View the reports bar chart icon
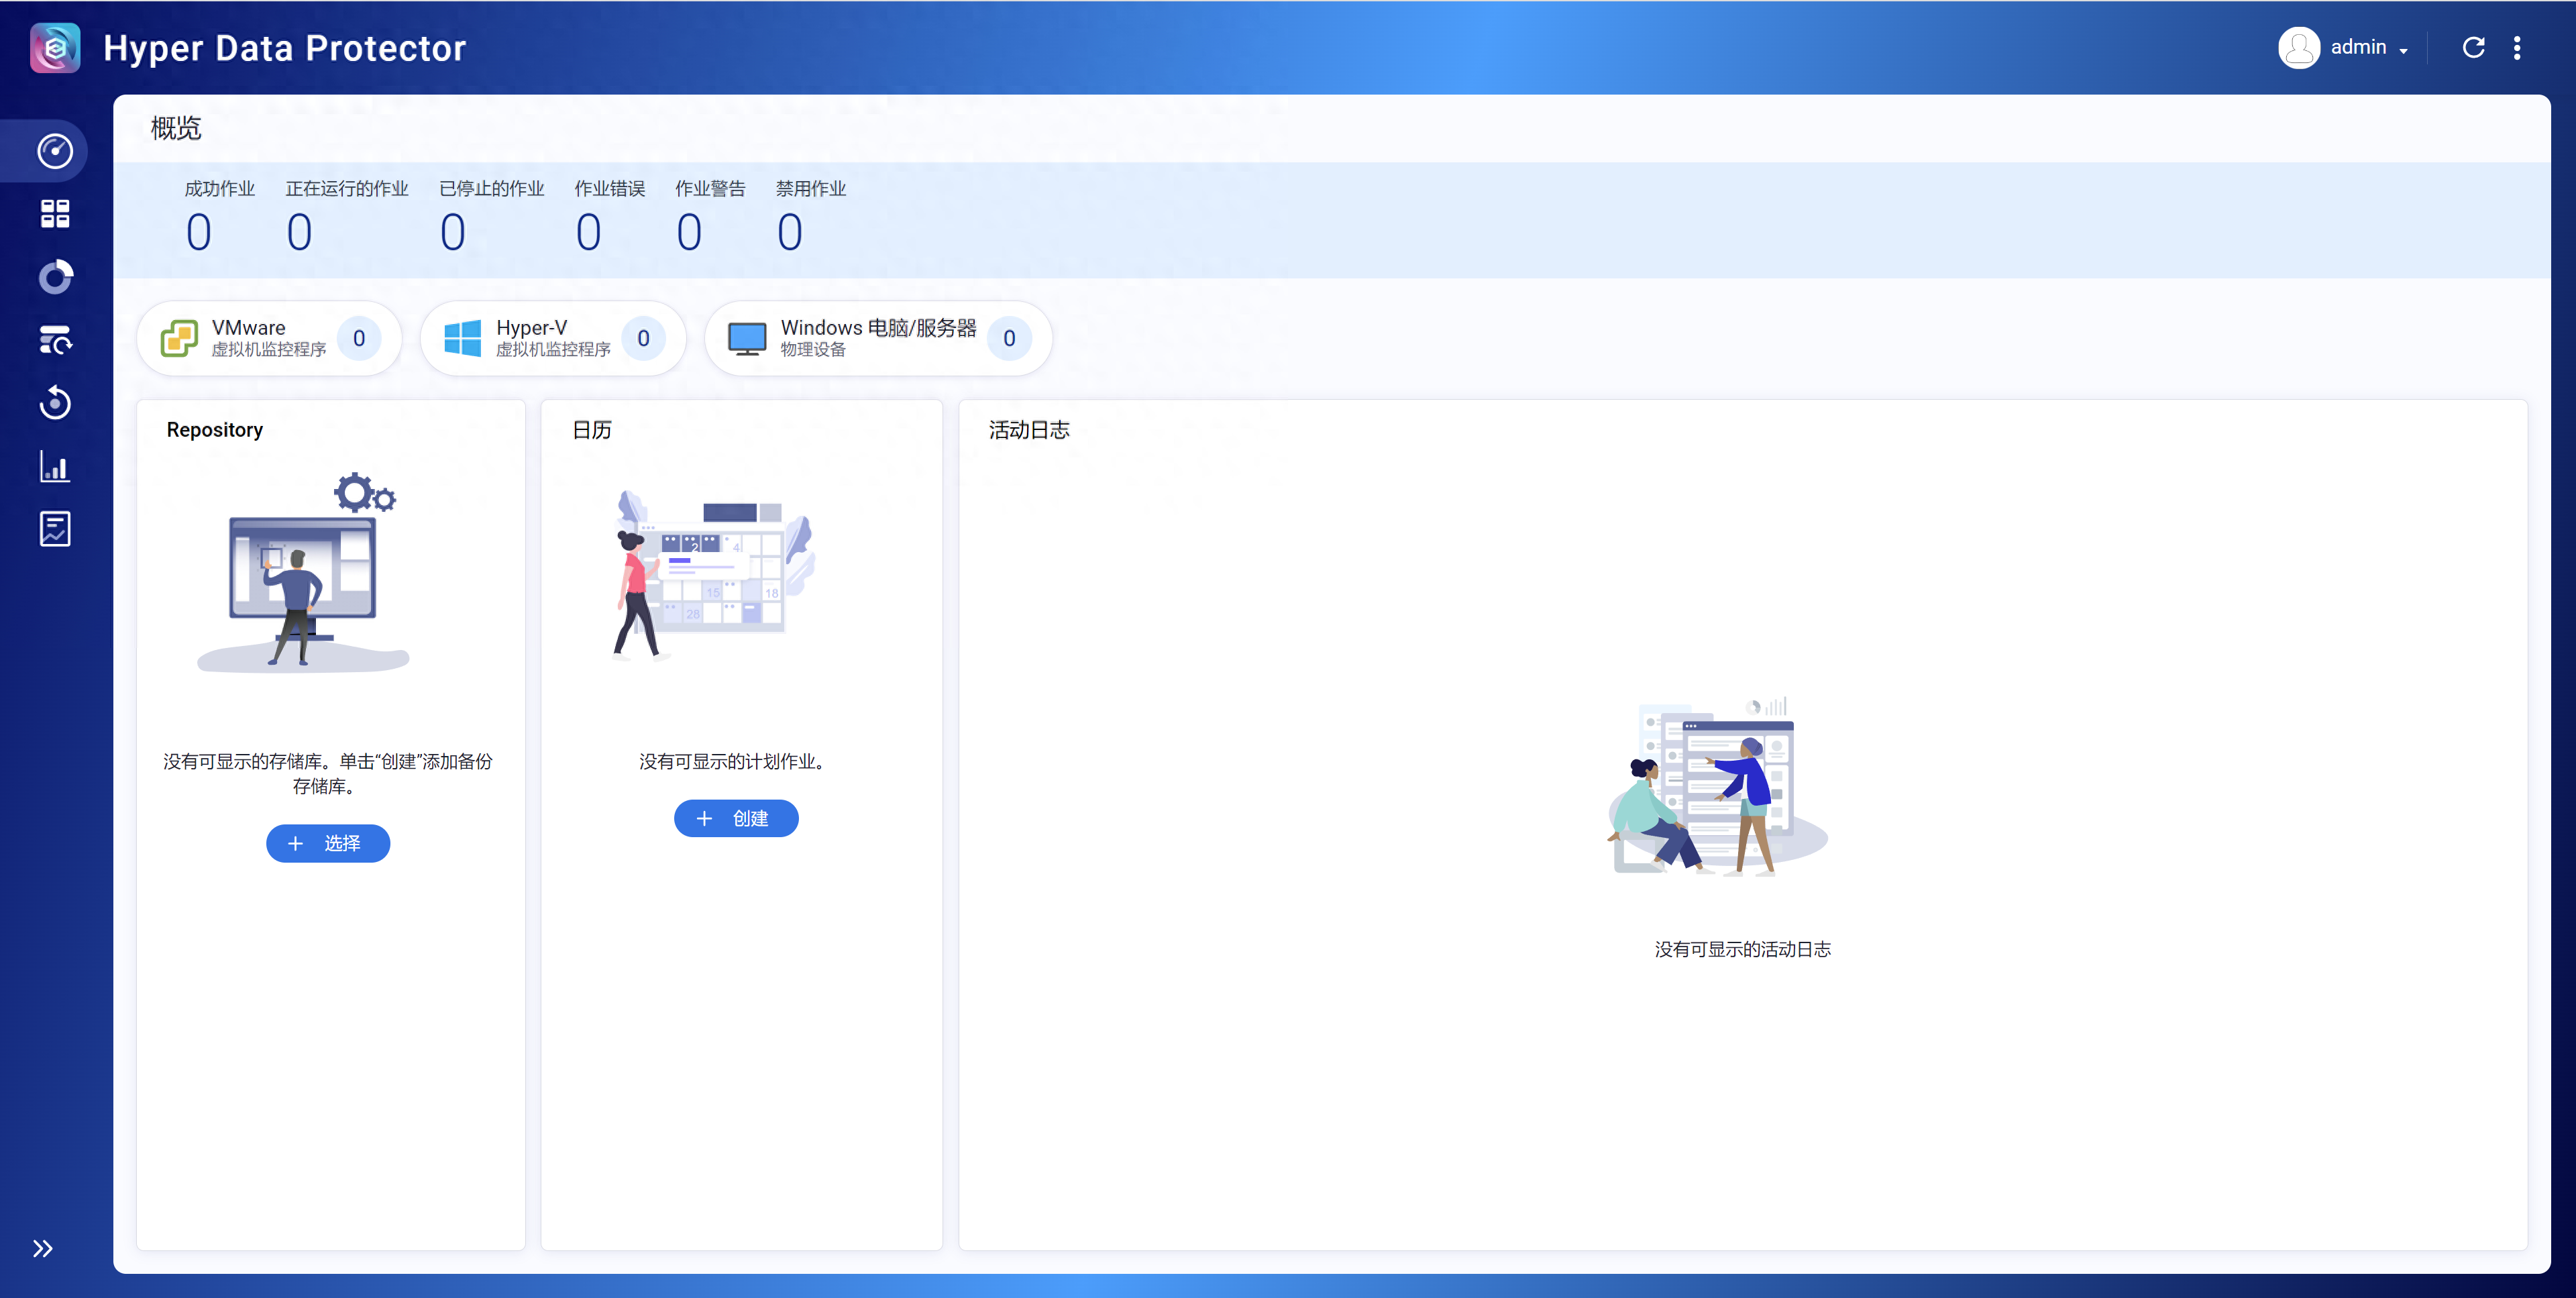Screen dimensions: 2576x1298 55,466
